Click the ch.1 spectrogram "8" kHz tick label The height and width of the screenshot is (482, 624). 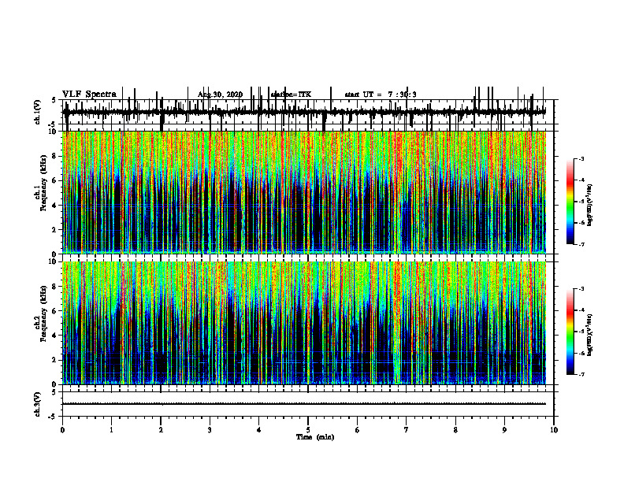(55, 156)
